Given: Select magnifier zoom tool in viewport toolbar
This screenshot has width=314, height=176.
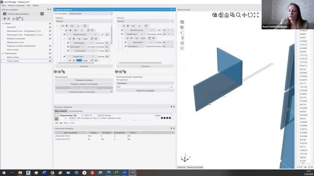Looking at the screenshot, I should 238,15.
